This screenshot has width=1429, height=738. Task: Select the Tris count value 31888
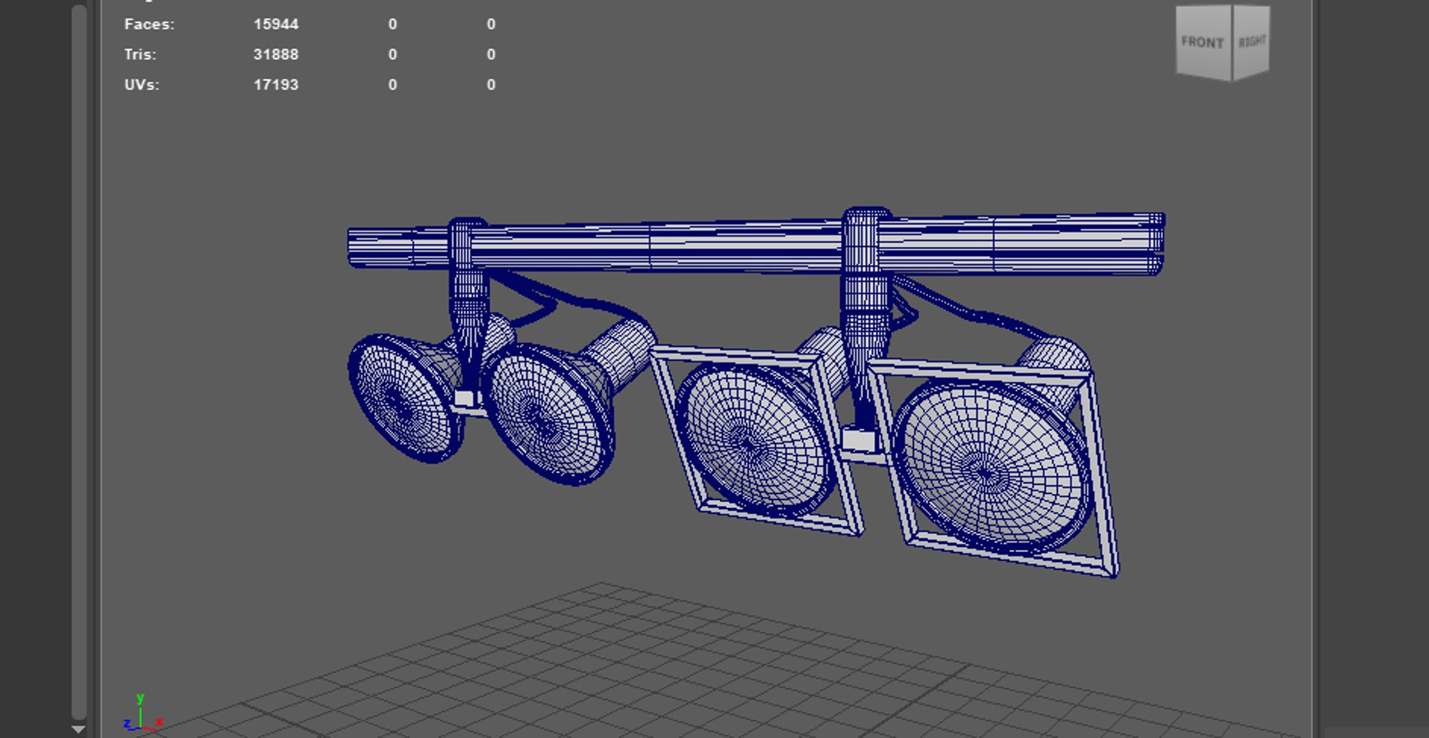pyautogui.click(x=276, y=54)
